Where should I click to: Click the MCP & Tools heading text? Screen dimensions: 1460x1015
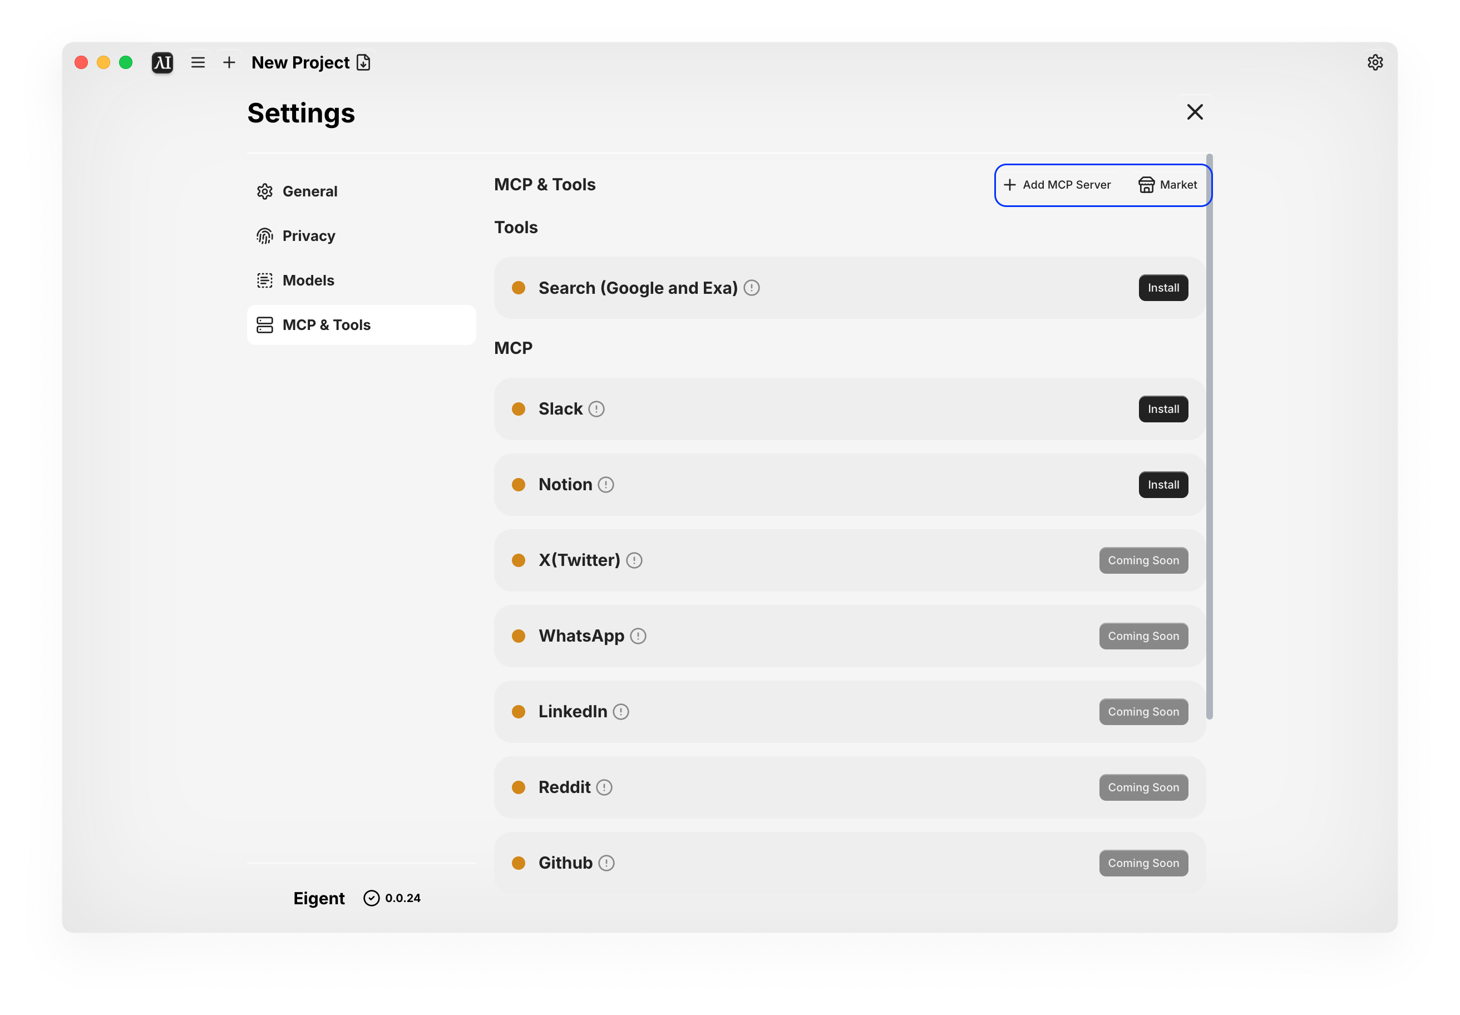(545, 184)
